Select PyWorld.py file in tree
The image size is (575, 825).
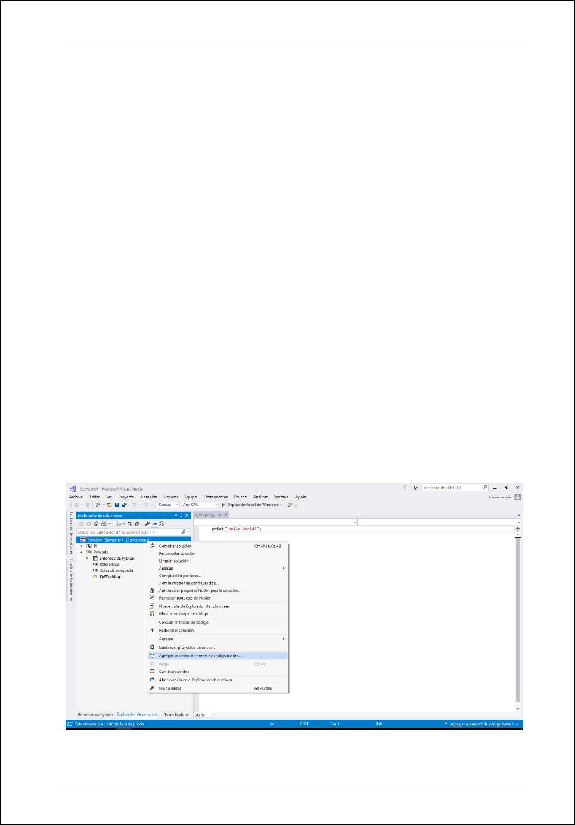click(x=110, y=576)
